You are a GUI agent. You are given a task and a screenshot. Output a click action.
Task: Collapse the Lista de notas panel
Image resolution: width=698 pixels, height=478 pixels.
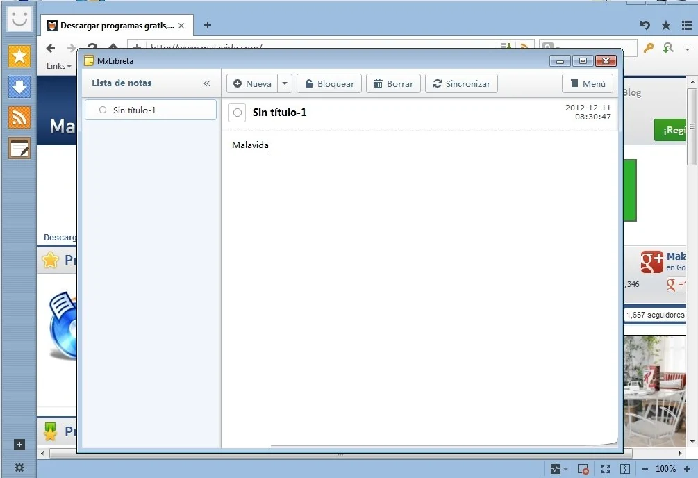206,83
